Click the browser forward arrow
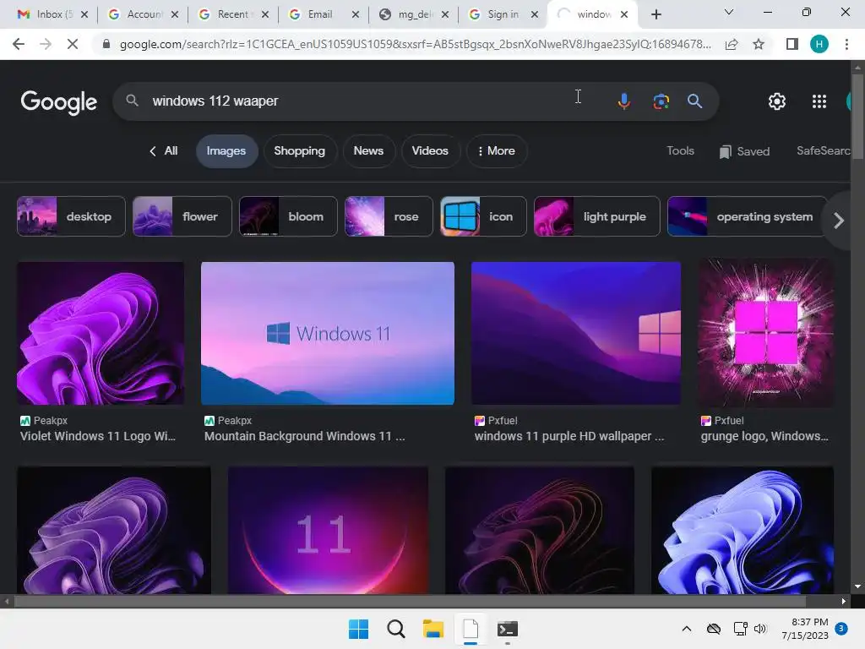The image size is (865, 649). pyautogui.click(x=46, y=44)
